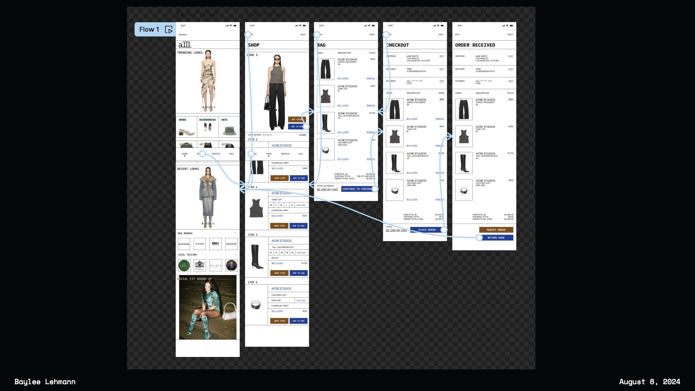
Task: Open the BAG tab from bottom navigation
Action: pos(232,154)
